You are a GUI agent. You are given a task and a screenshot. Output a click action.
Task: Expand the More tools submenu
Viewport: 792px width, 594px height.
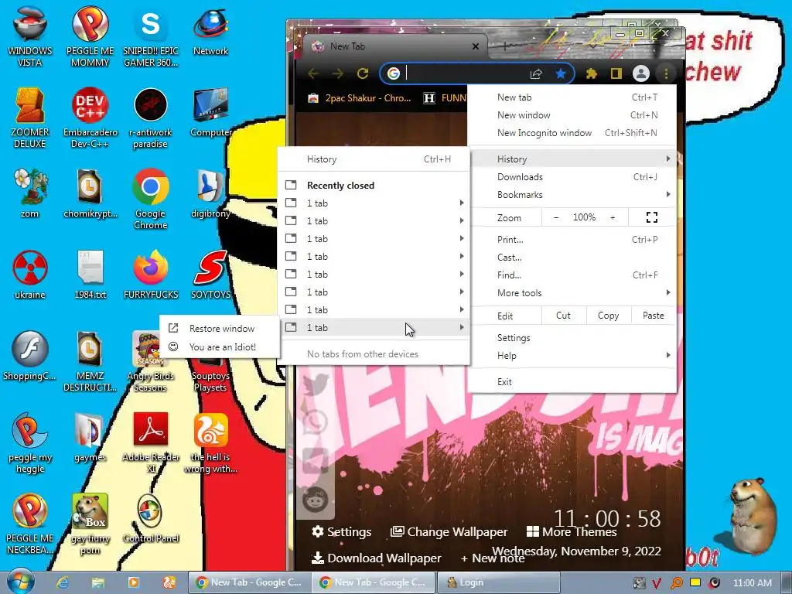point(574,293)
